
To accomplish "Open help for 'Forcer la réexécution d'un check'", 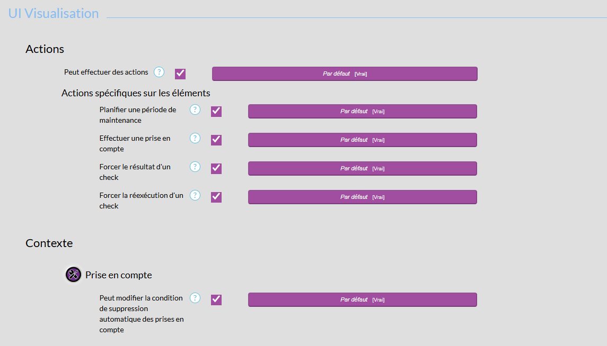I will (195, 195).
